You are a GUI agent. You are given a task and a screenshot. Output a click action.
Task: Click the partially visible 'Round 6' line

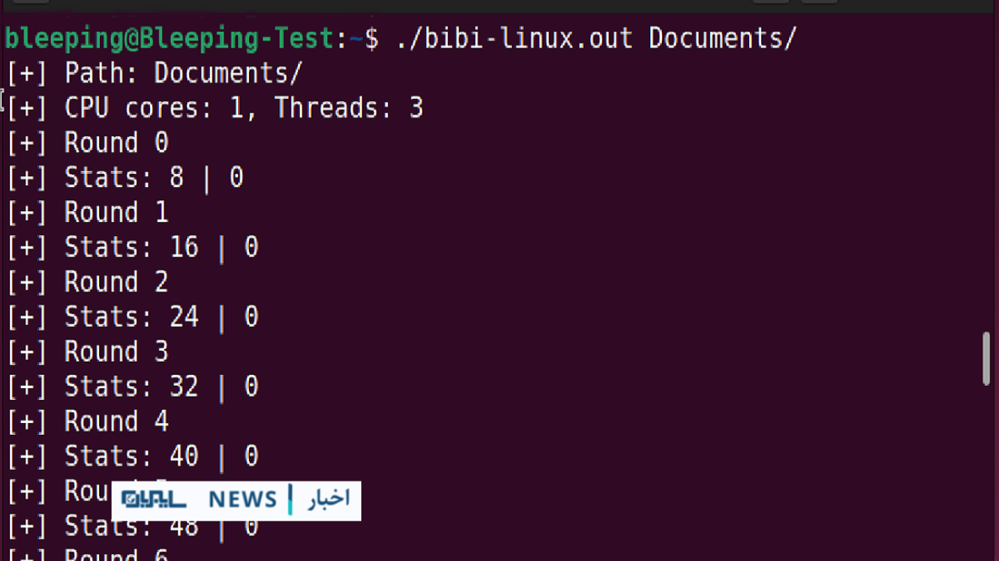pos(87,555)
